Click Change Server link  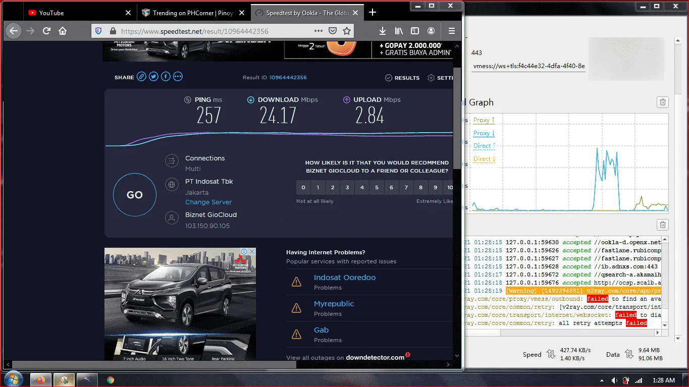[x=208, y=202]
